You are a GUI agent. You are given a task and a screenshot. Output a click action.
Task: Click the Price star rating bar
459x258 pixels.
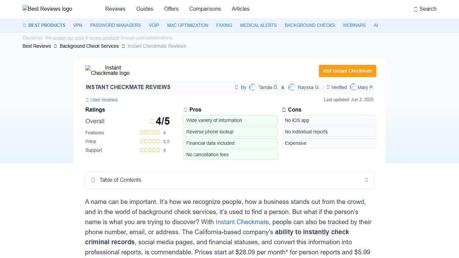(x=150, y=141)
